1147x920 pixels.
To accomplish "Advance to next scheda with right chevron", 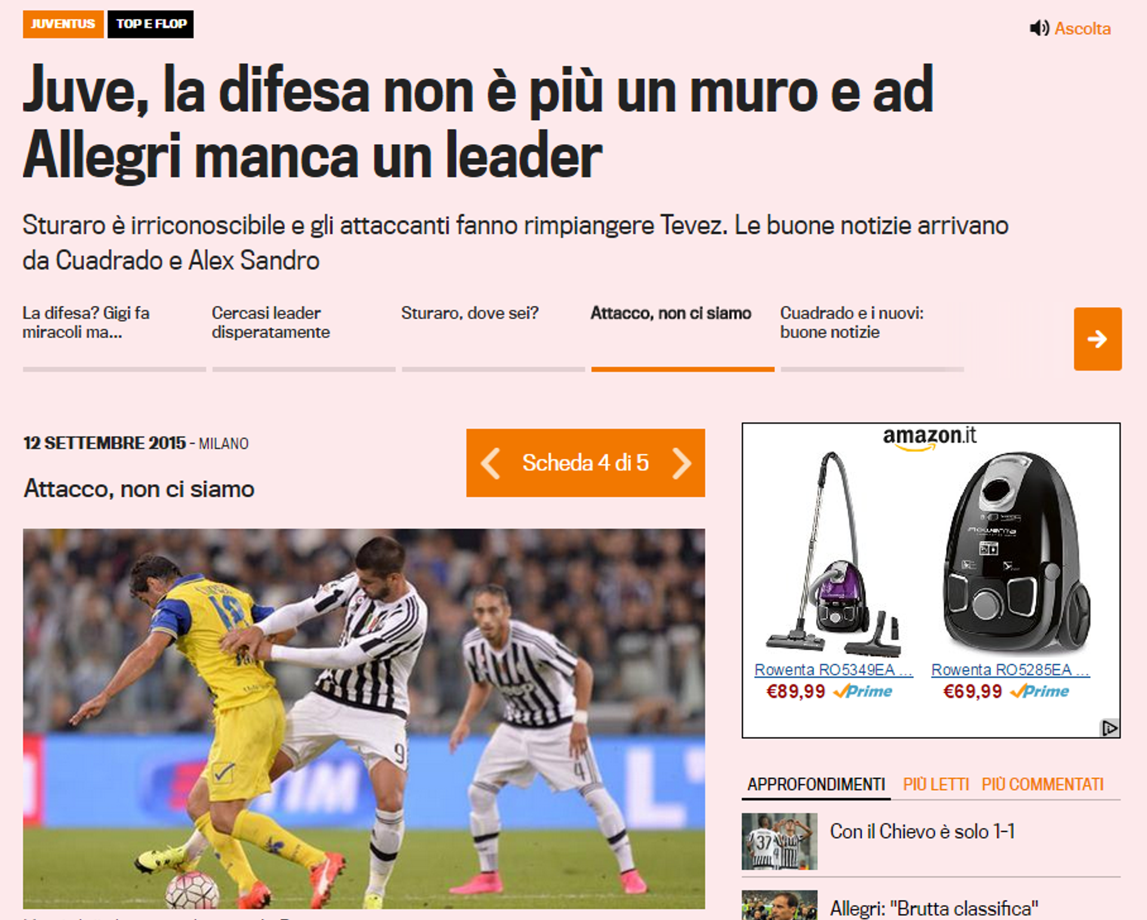I will click(x=681, y=463).
